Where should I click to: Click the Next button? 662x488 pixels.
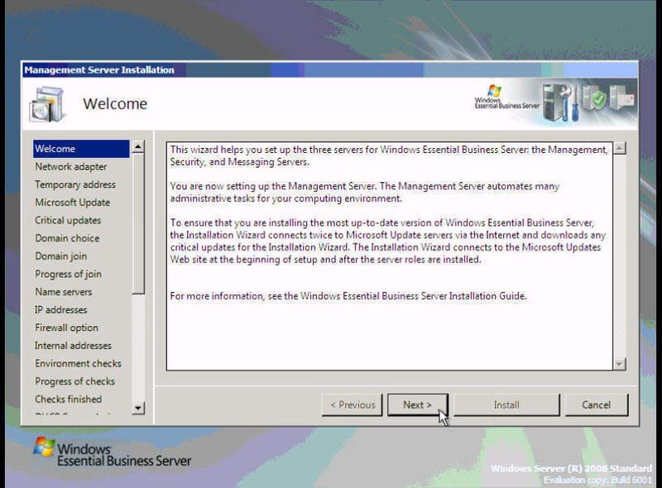tap(418, 404)
